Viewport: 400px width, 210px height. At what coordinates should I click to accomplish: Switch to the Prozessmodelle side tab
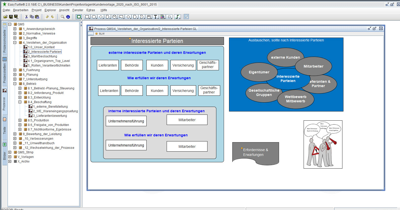4,39
